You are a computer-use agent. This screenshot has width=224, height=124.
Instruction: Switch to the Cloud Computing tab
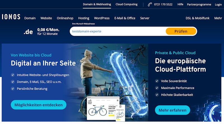(127, 4)
